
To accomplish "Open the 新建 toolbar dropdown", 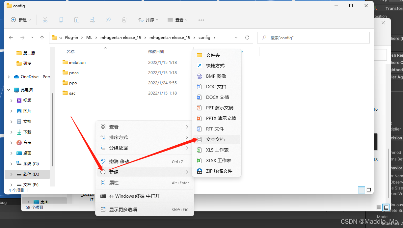I will pyautogui.click(x=21, y=20).
